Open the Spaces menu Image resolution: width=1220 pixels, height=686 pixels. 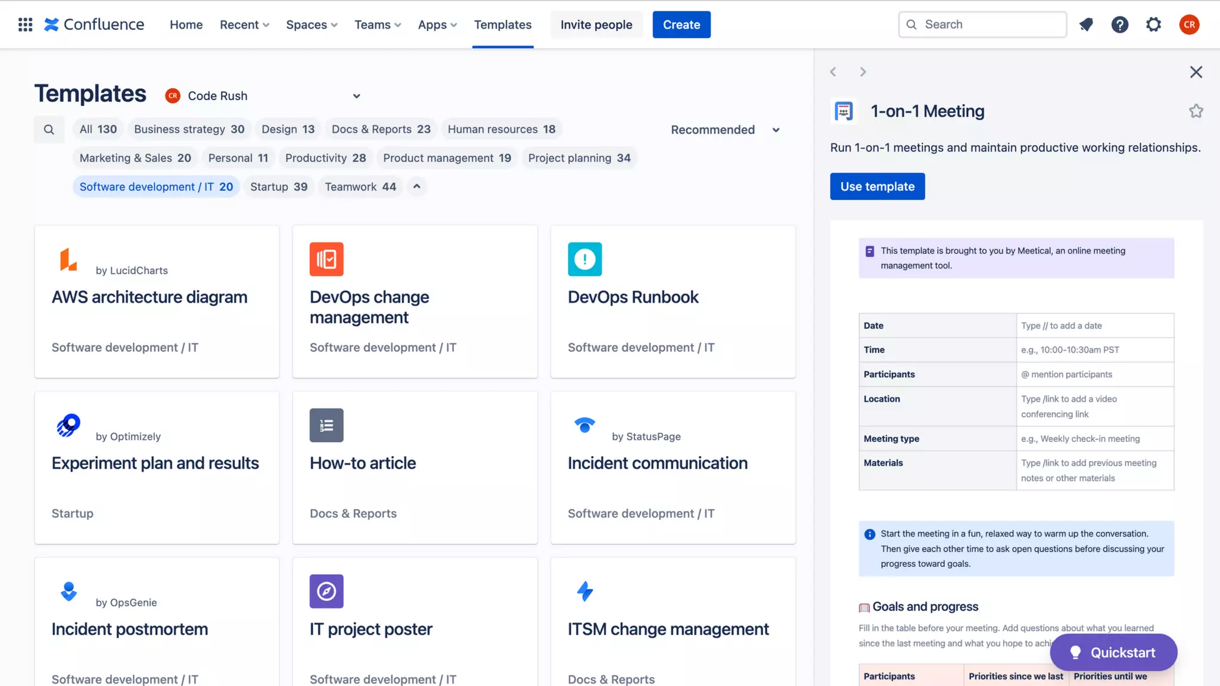pos(311,24)
